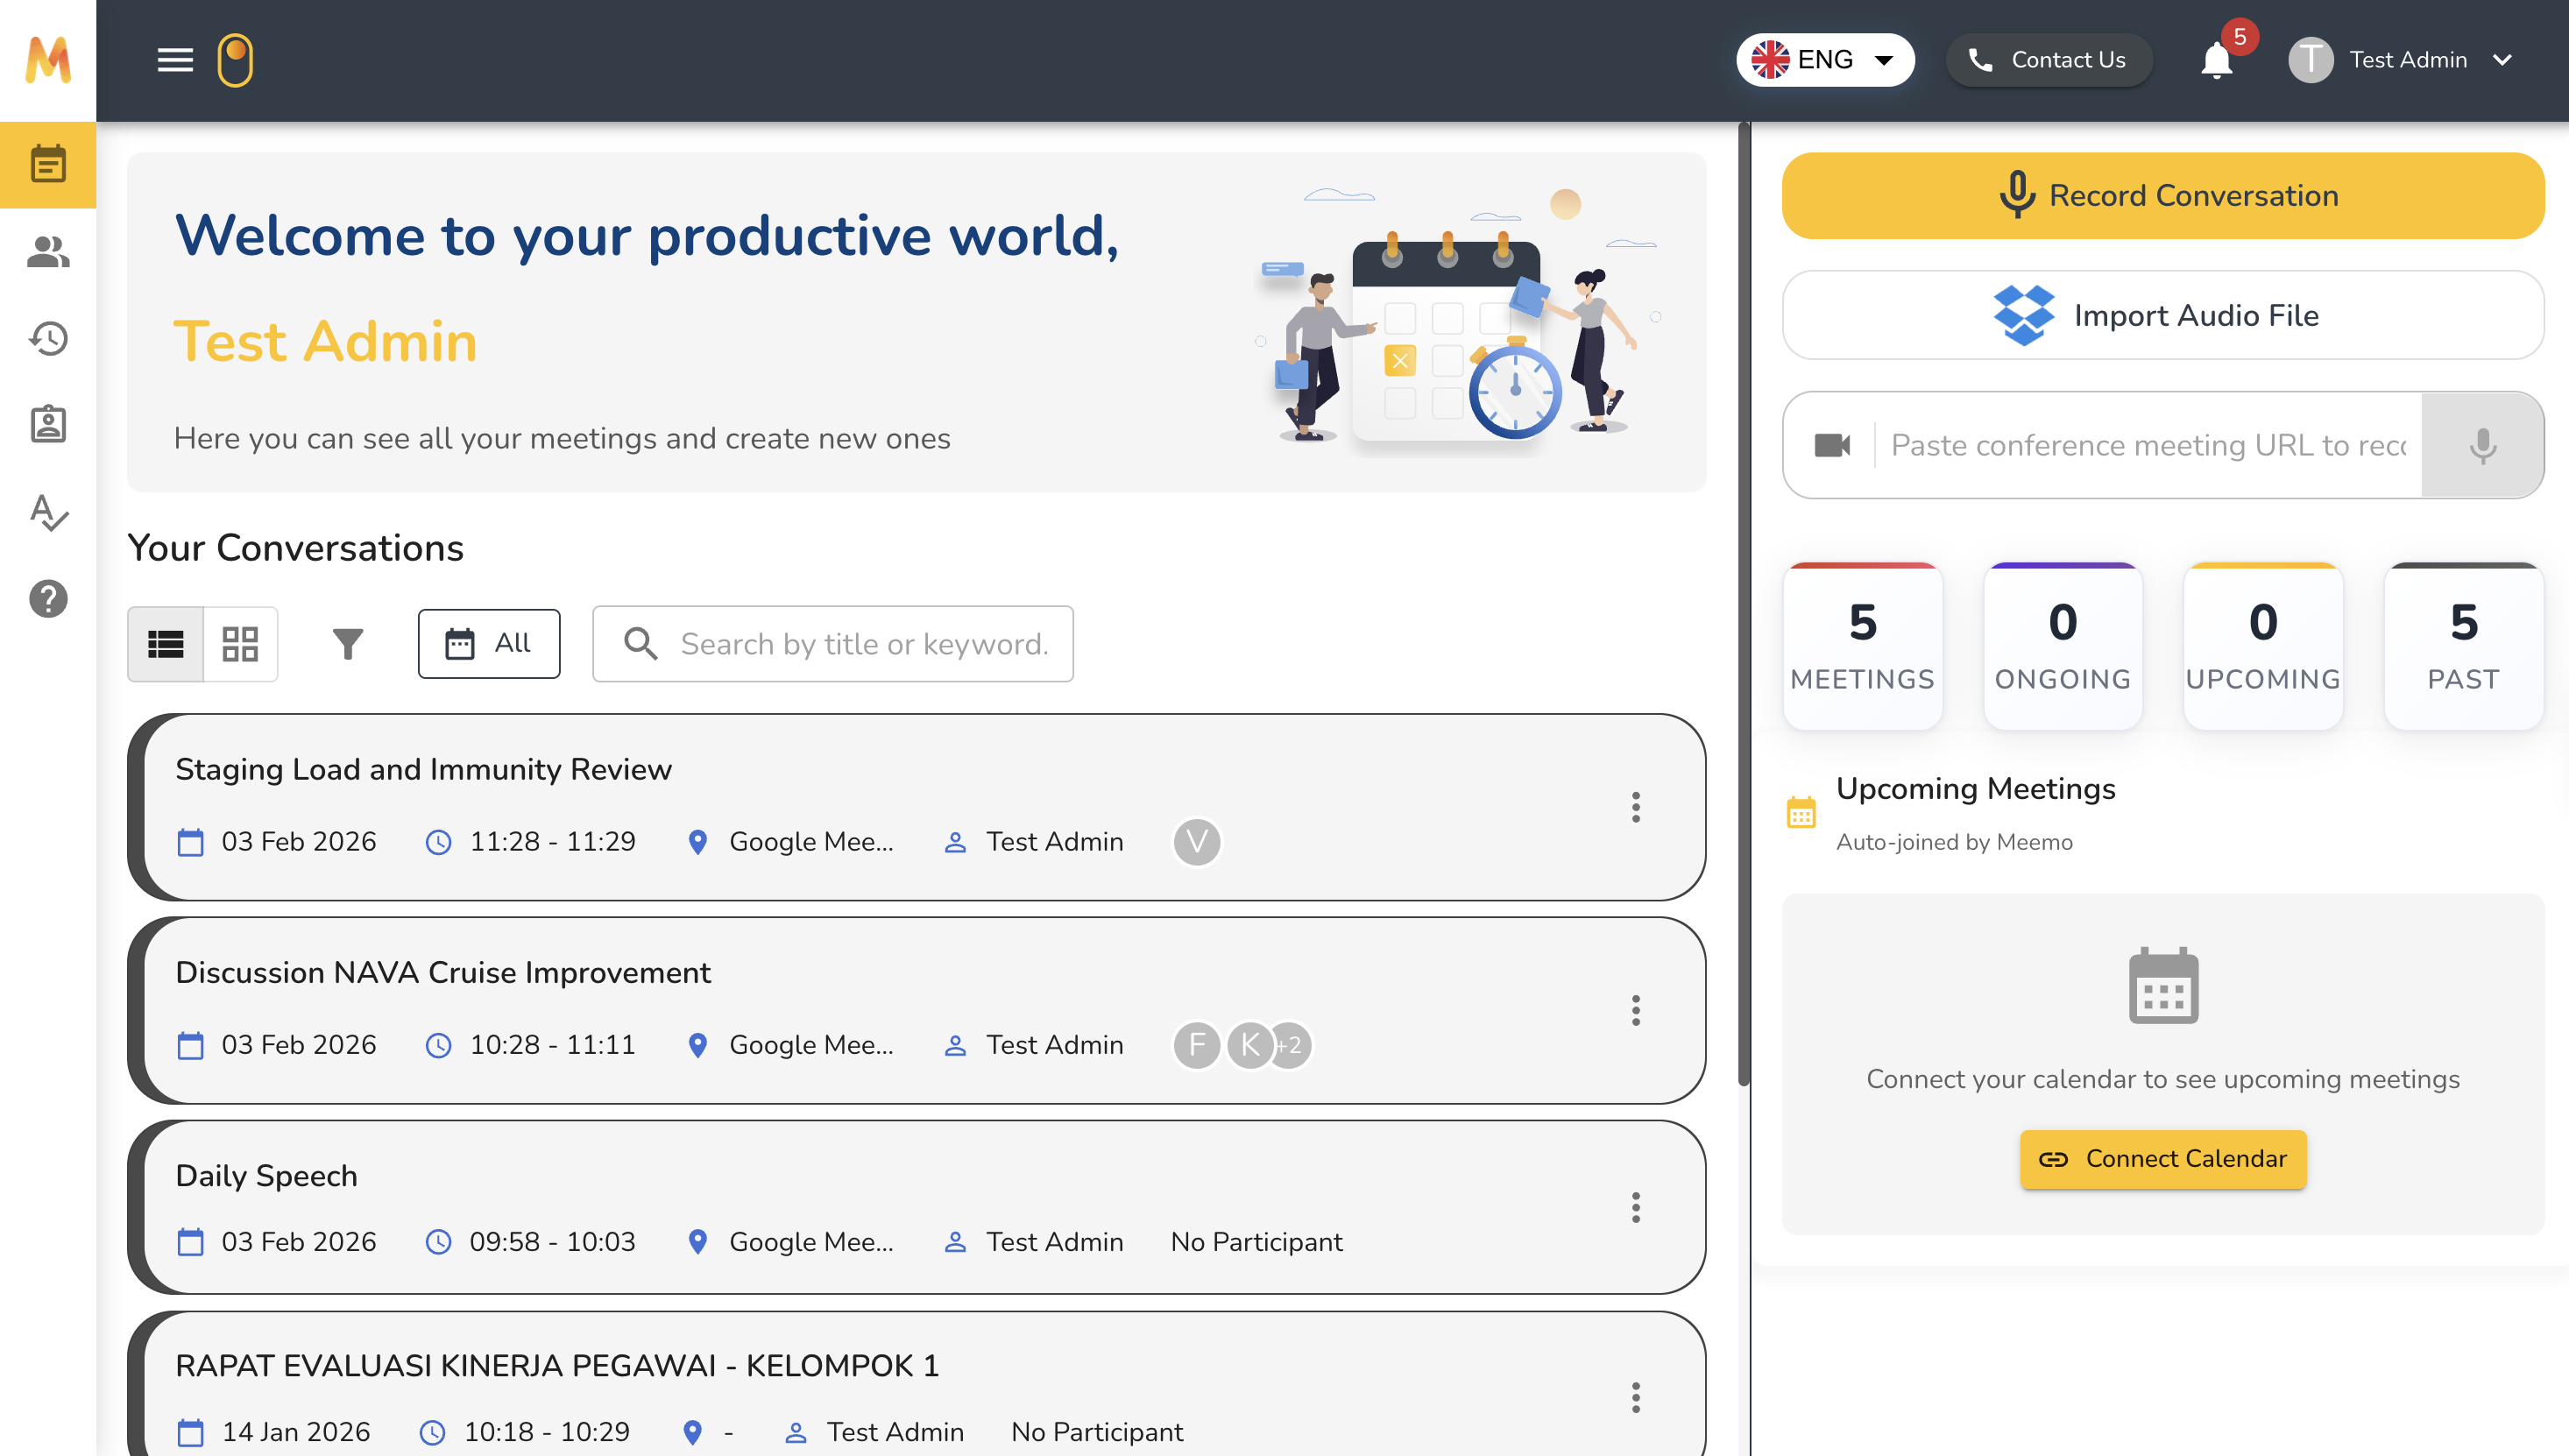Open the contacts/people sidebar icon
Screen dimensions: 2569x1456
48,252
